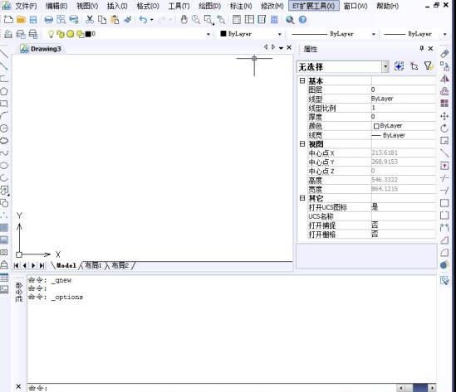Open file with the folder icon
Image resolution: width=456 pixels, height=392 pixels.
tap(21, 20)
